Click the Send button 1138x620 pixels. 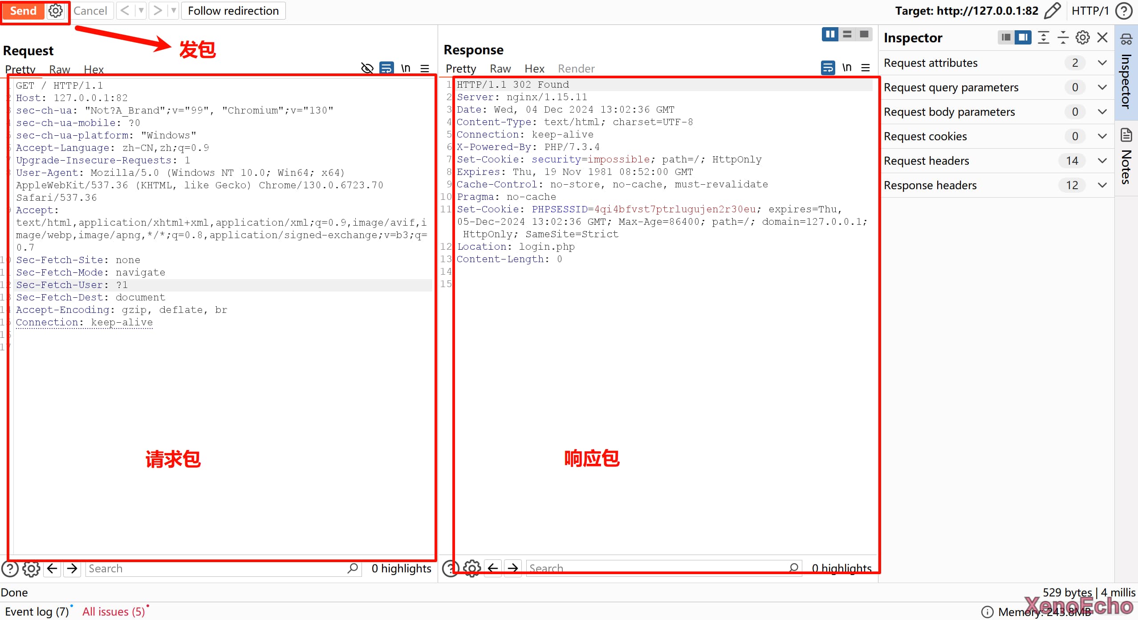point(23,11)
